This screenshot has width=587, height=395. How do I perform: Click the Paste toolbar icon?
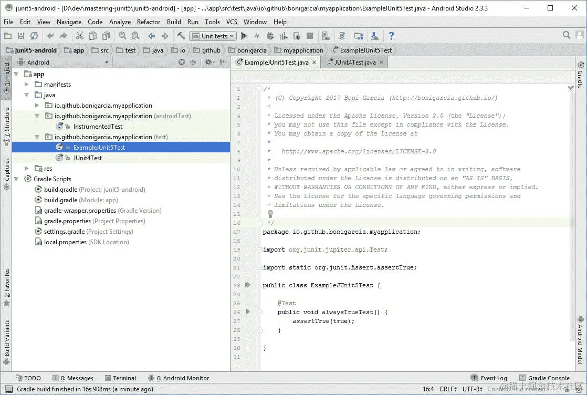pyautogui.click(x=106, y=36)
